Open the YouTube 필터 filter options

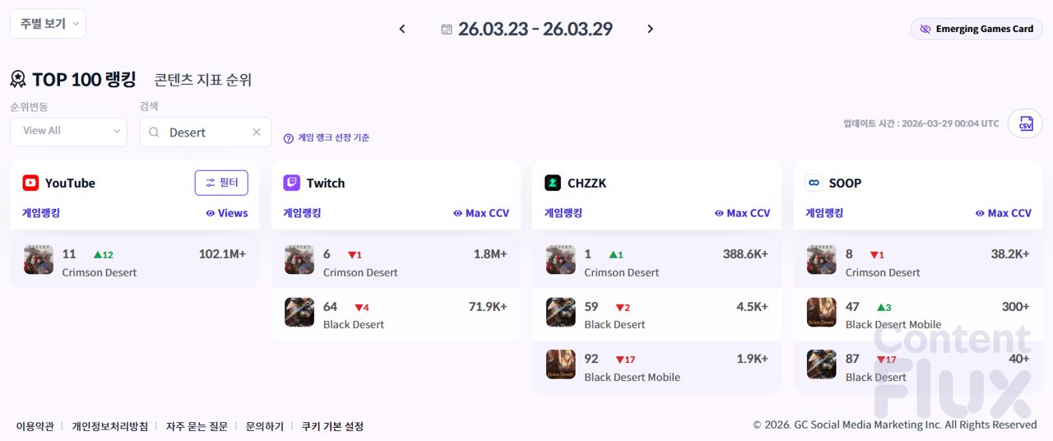click(x=221, y=183)
